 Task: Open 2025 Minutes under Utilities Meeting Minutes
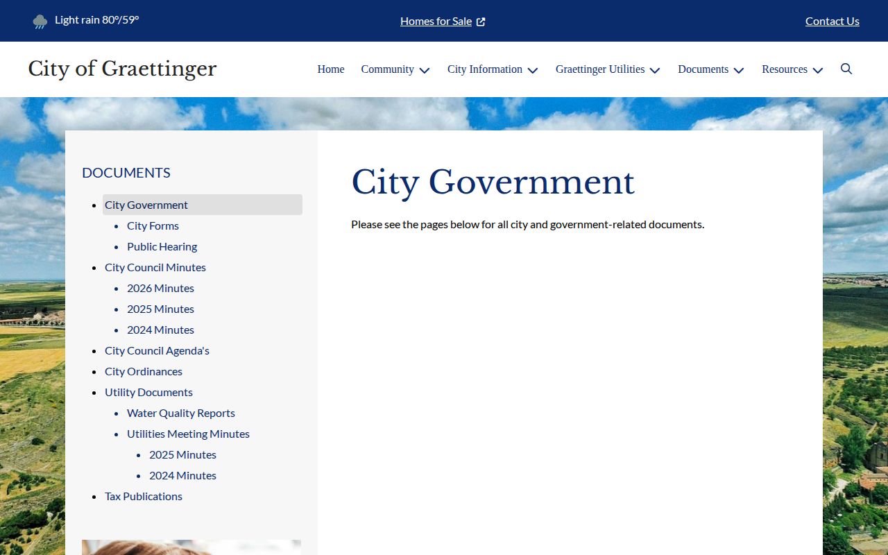point(182,454)
